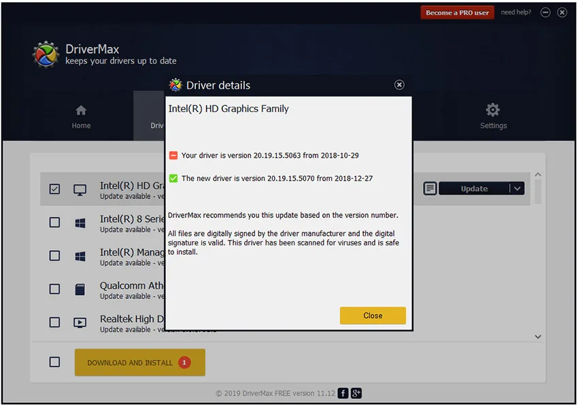Click the version 20.19.15.5070 text line
Image resolution: width=578 pixels, height=405 pixels.
tap(277, 178)
